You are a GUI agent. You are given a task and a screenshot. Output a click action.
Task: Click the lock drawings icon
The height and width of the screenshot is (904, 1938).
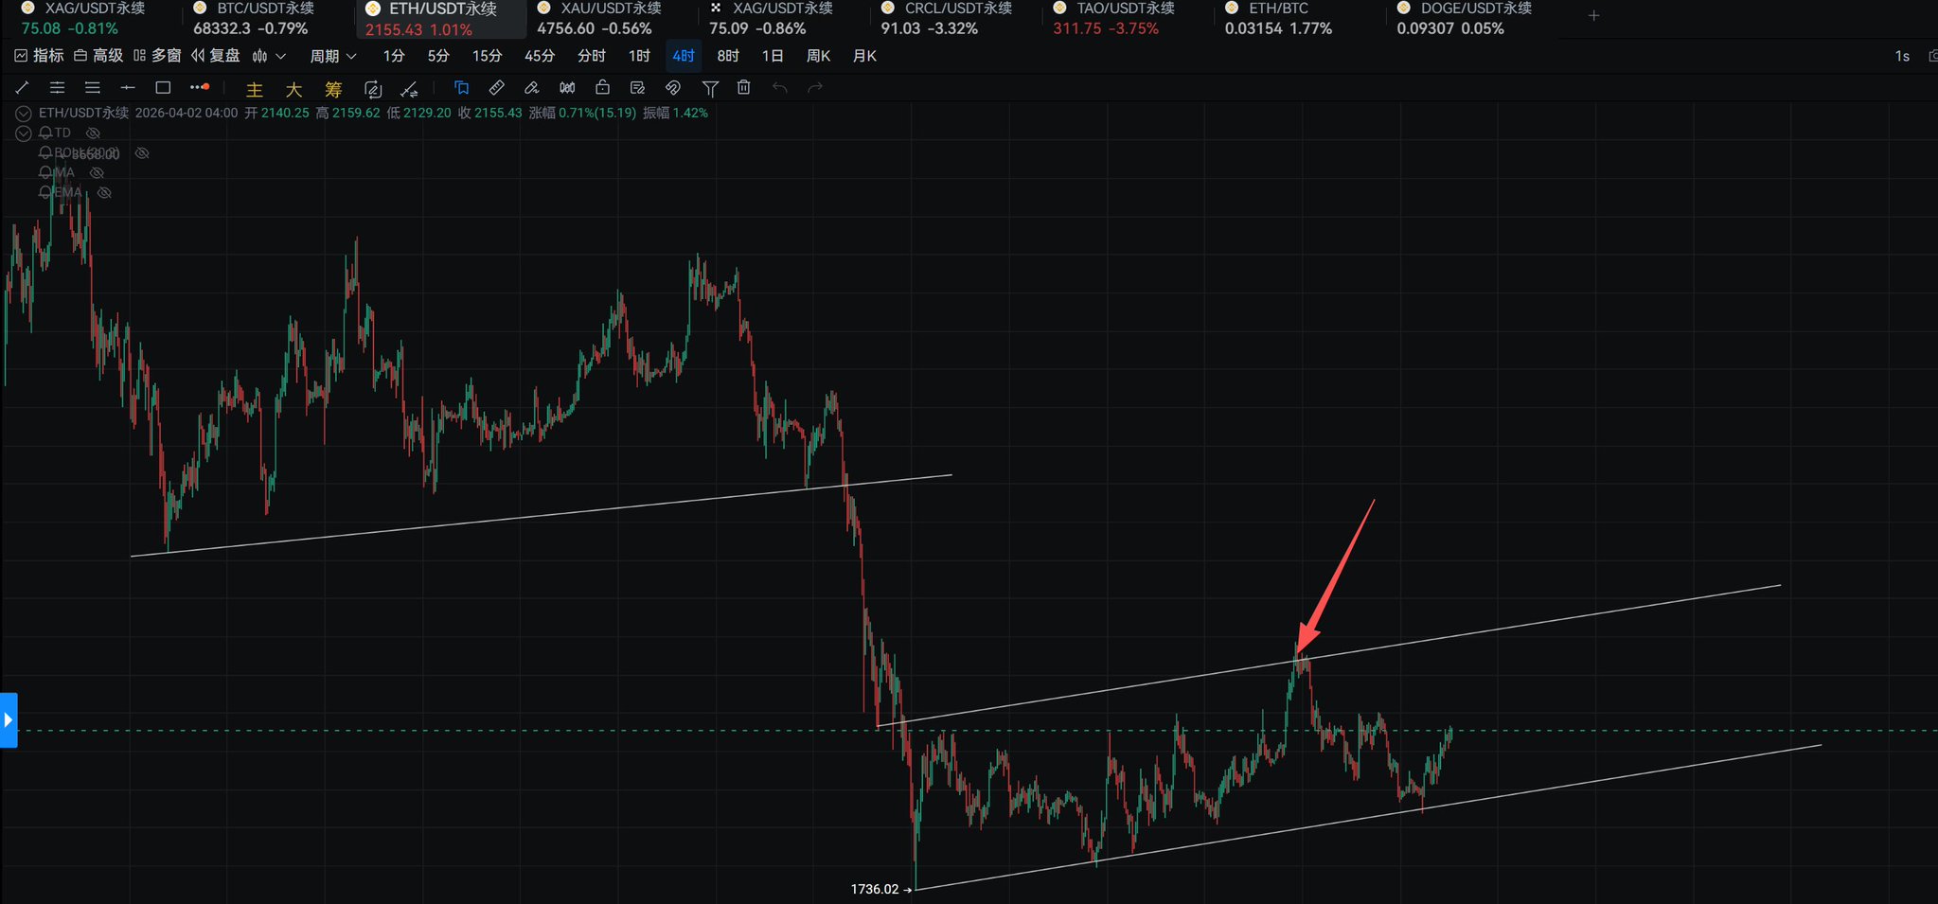tap(602, 88)
